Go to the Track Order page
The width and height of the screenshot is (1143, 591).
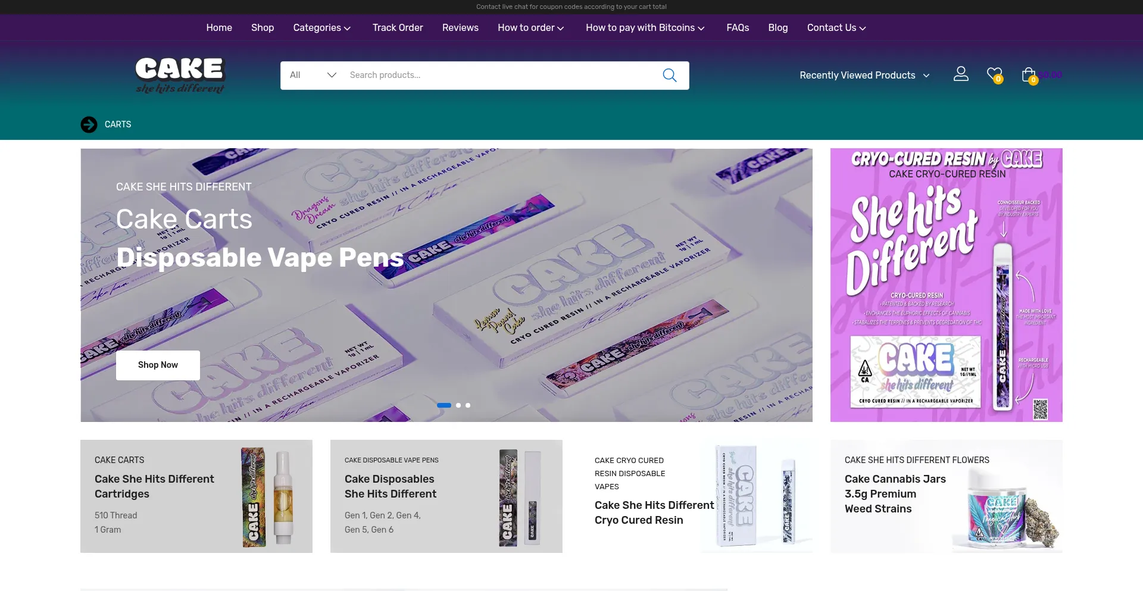[397, 28]
